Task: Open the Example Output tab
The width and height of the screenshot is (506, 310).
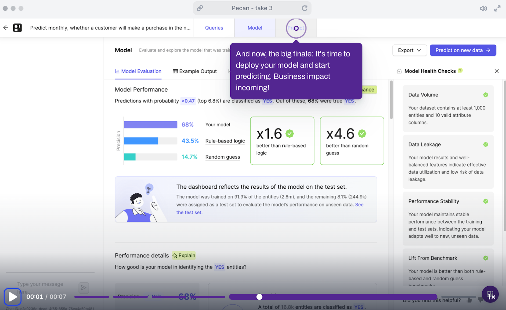Action: click(x=195, y=72)
